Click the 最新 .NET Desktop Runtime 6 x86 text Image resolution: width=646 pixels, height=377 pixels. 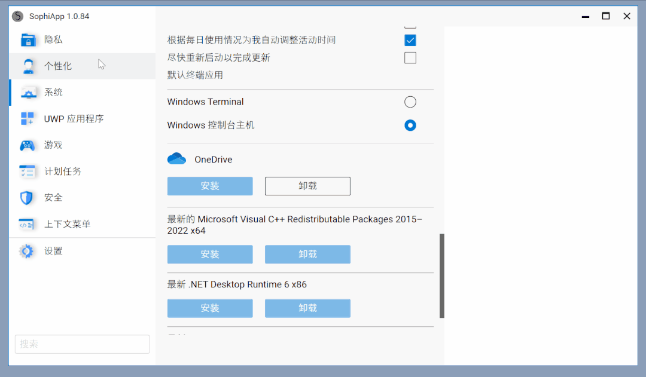click(x=237, y=284)
